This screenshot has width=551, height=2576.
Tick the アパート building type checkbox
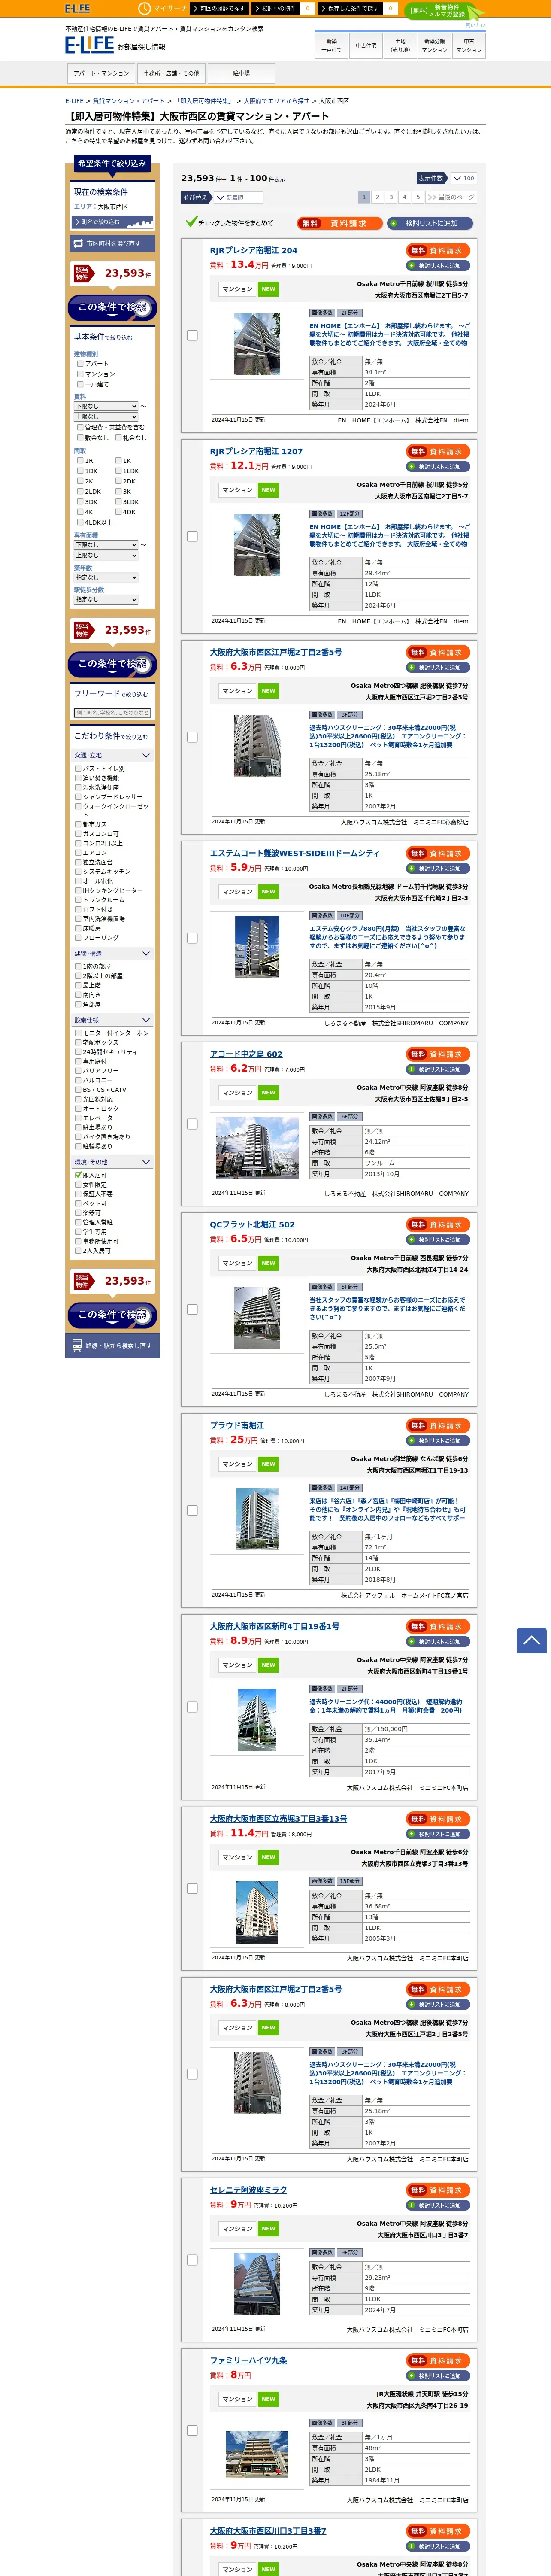pos(80,364)
